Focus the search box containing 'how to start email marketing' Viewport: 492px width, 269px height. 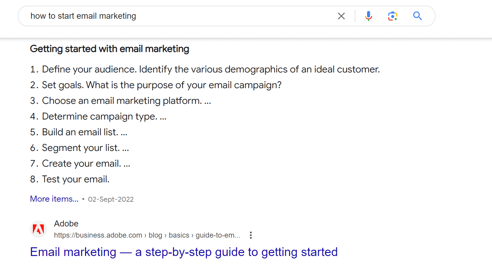pos(181,16)
